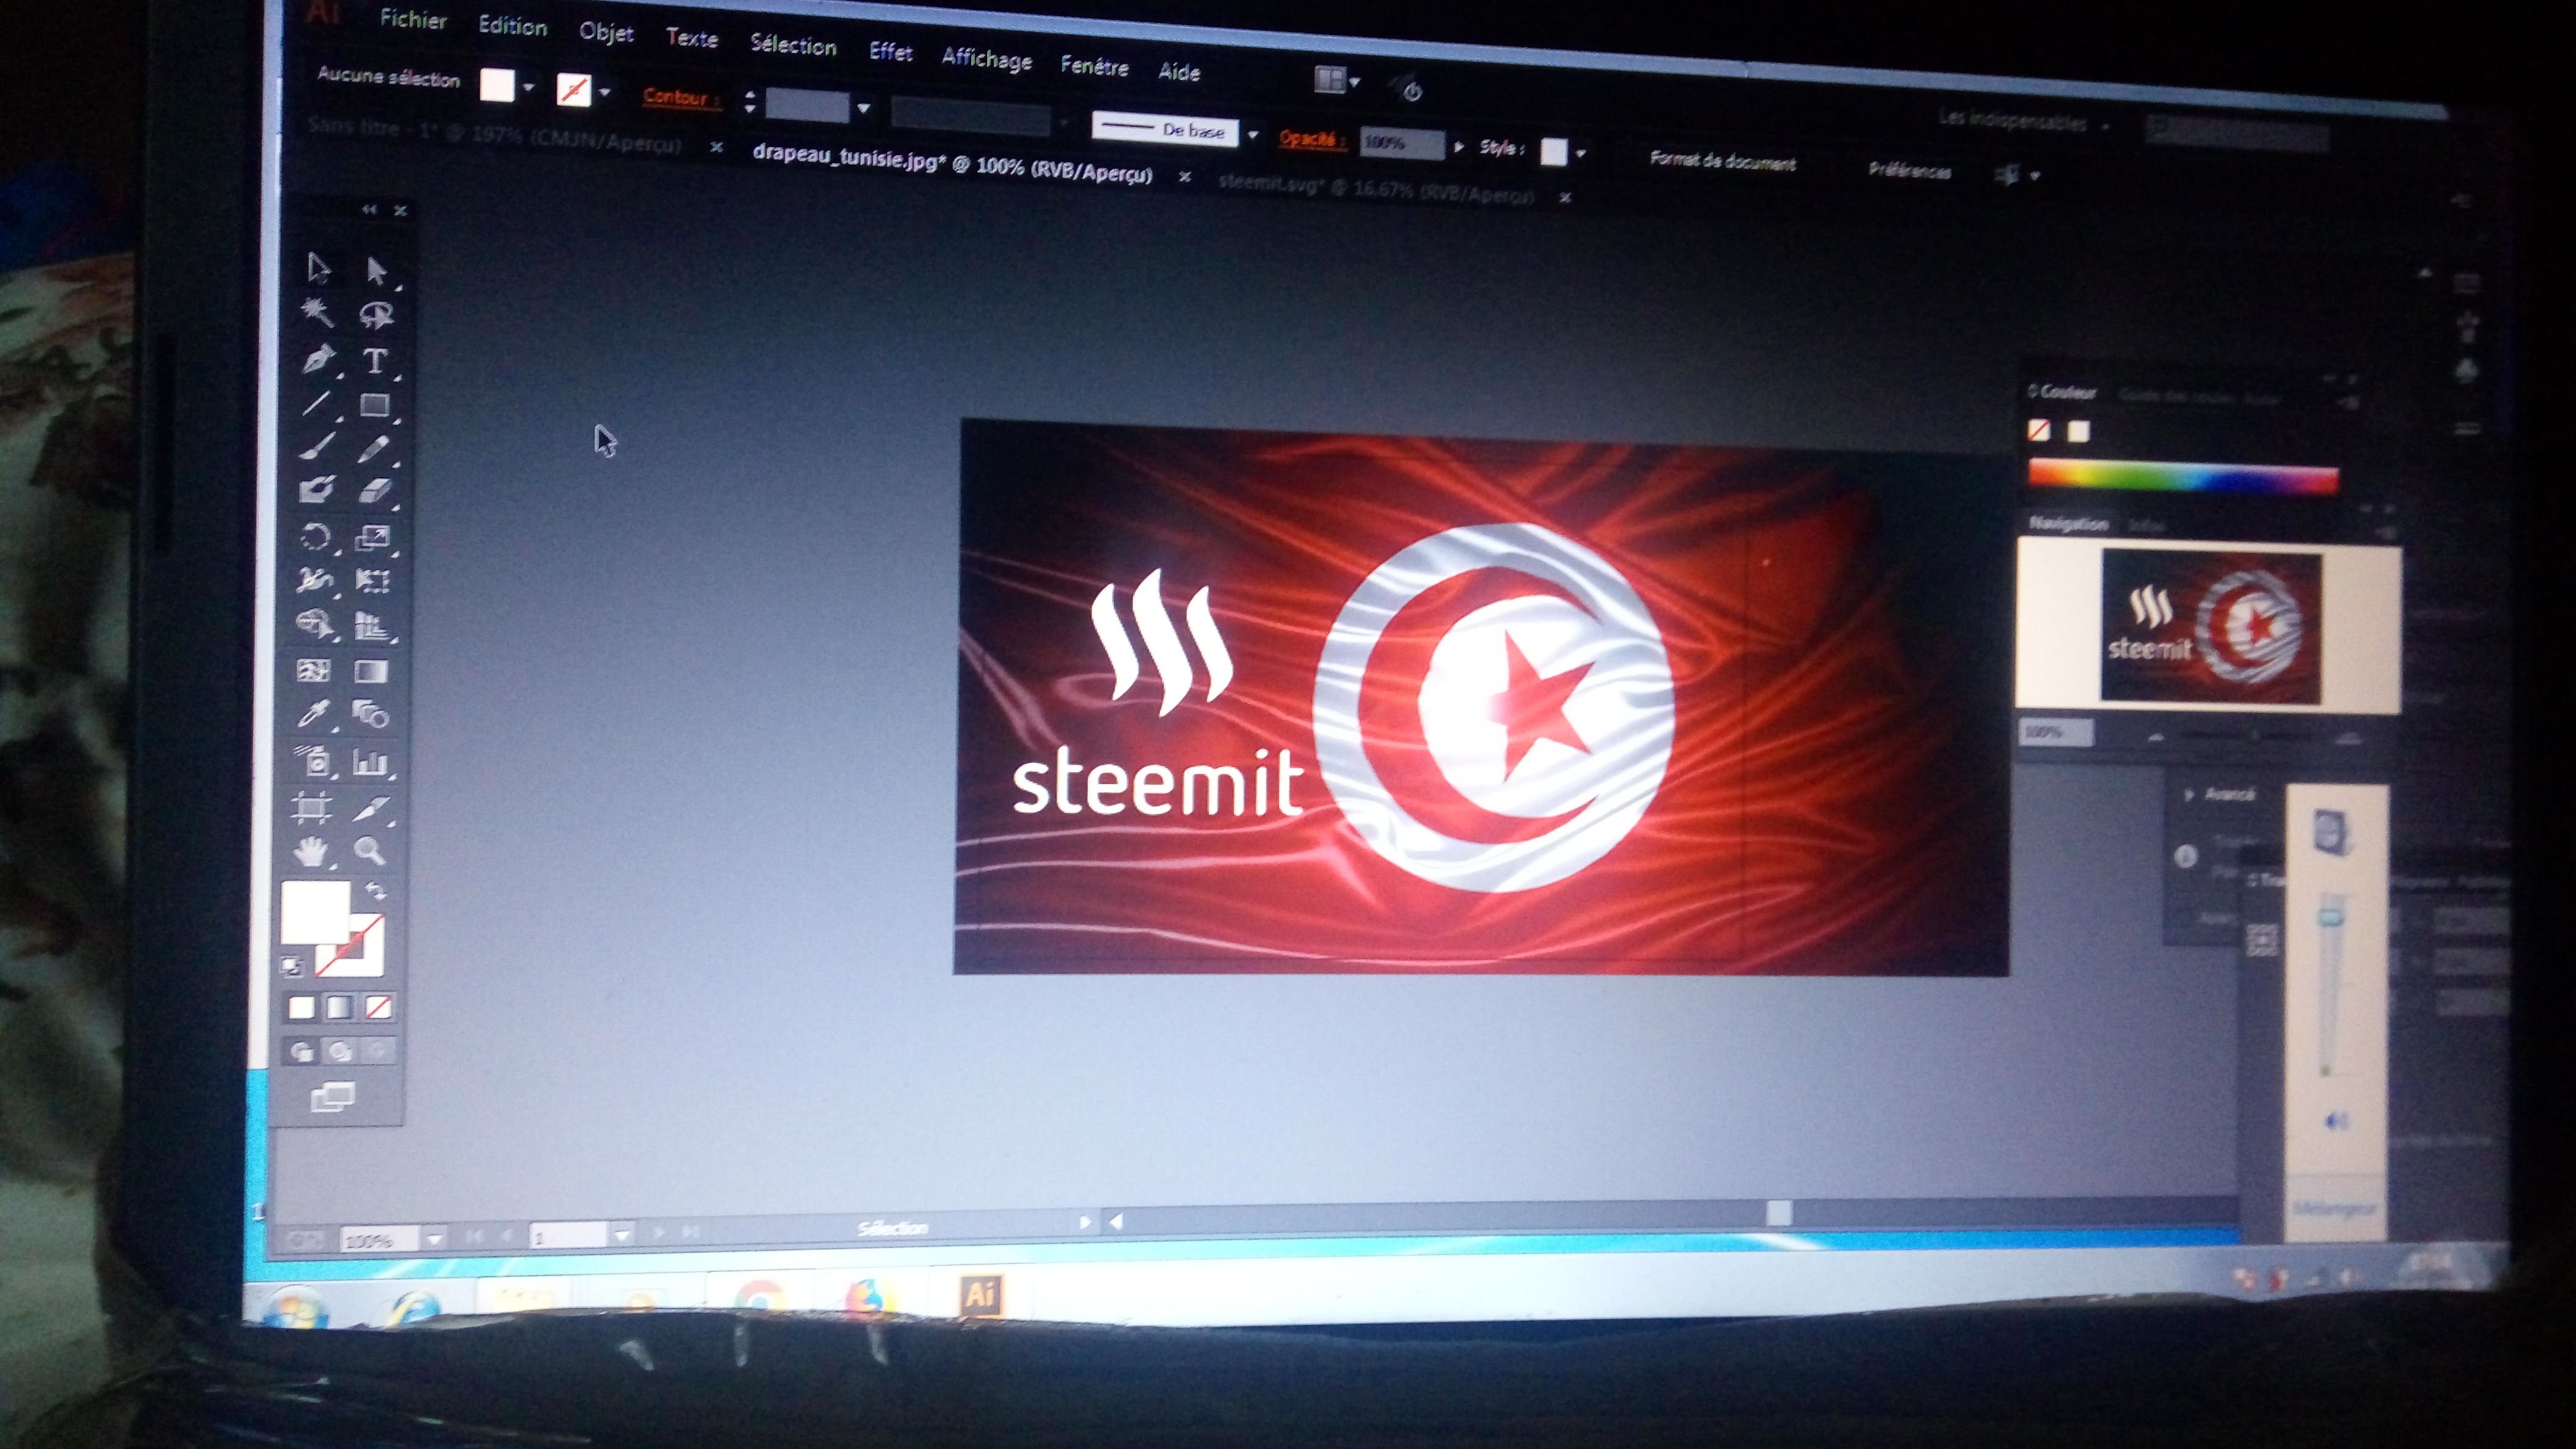This screenshot has width=2576, height=1449.
Task: Select the Perspective Grid tool
Action: [x=372, y=627]
